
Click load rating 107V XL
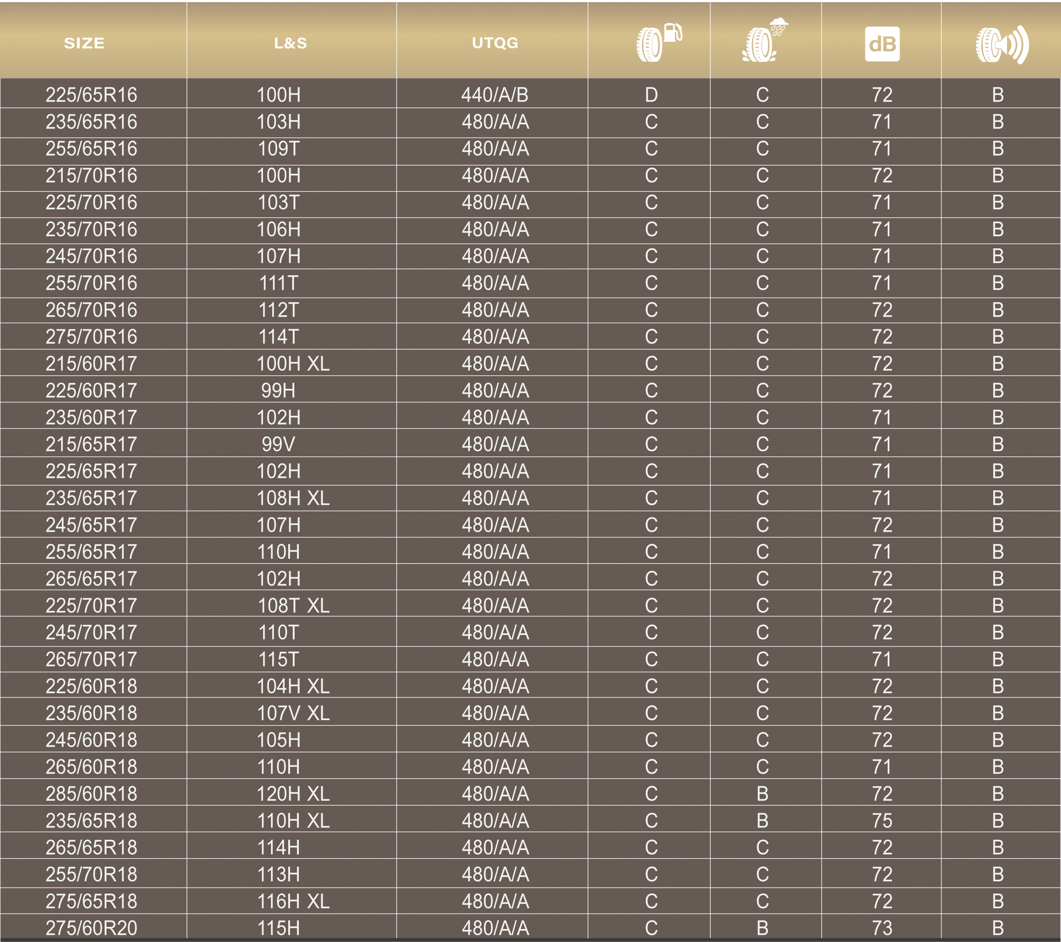pos(293,713)
